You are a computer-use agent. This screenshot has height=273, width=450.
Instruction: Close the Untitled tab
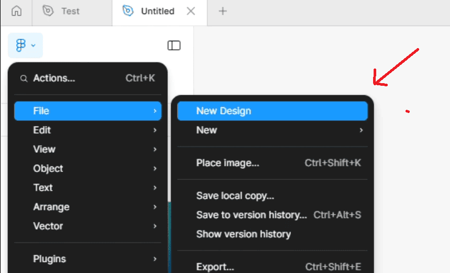coord(191,11)
